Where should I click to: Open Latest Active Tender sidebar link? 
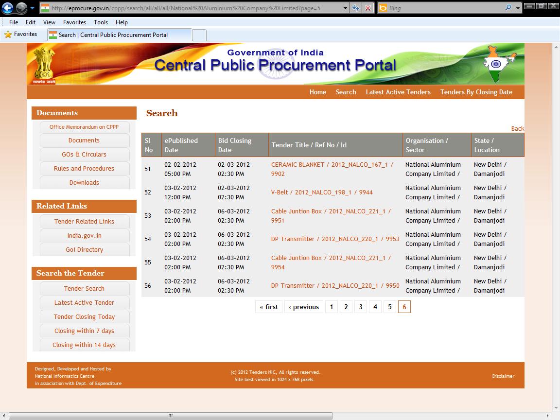(x=84, y=302)
